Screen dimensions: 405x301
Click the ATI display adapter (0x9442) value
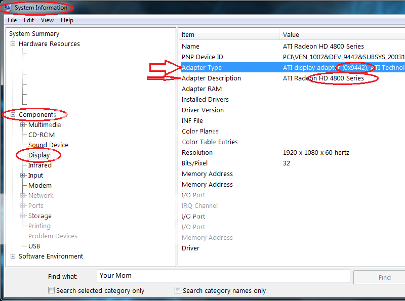[344, 68]
